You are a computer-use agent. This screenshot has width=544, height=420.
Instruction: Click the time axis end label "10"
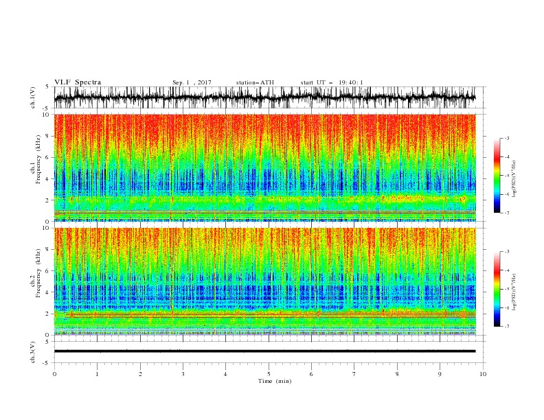pos(483,374)
